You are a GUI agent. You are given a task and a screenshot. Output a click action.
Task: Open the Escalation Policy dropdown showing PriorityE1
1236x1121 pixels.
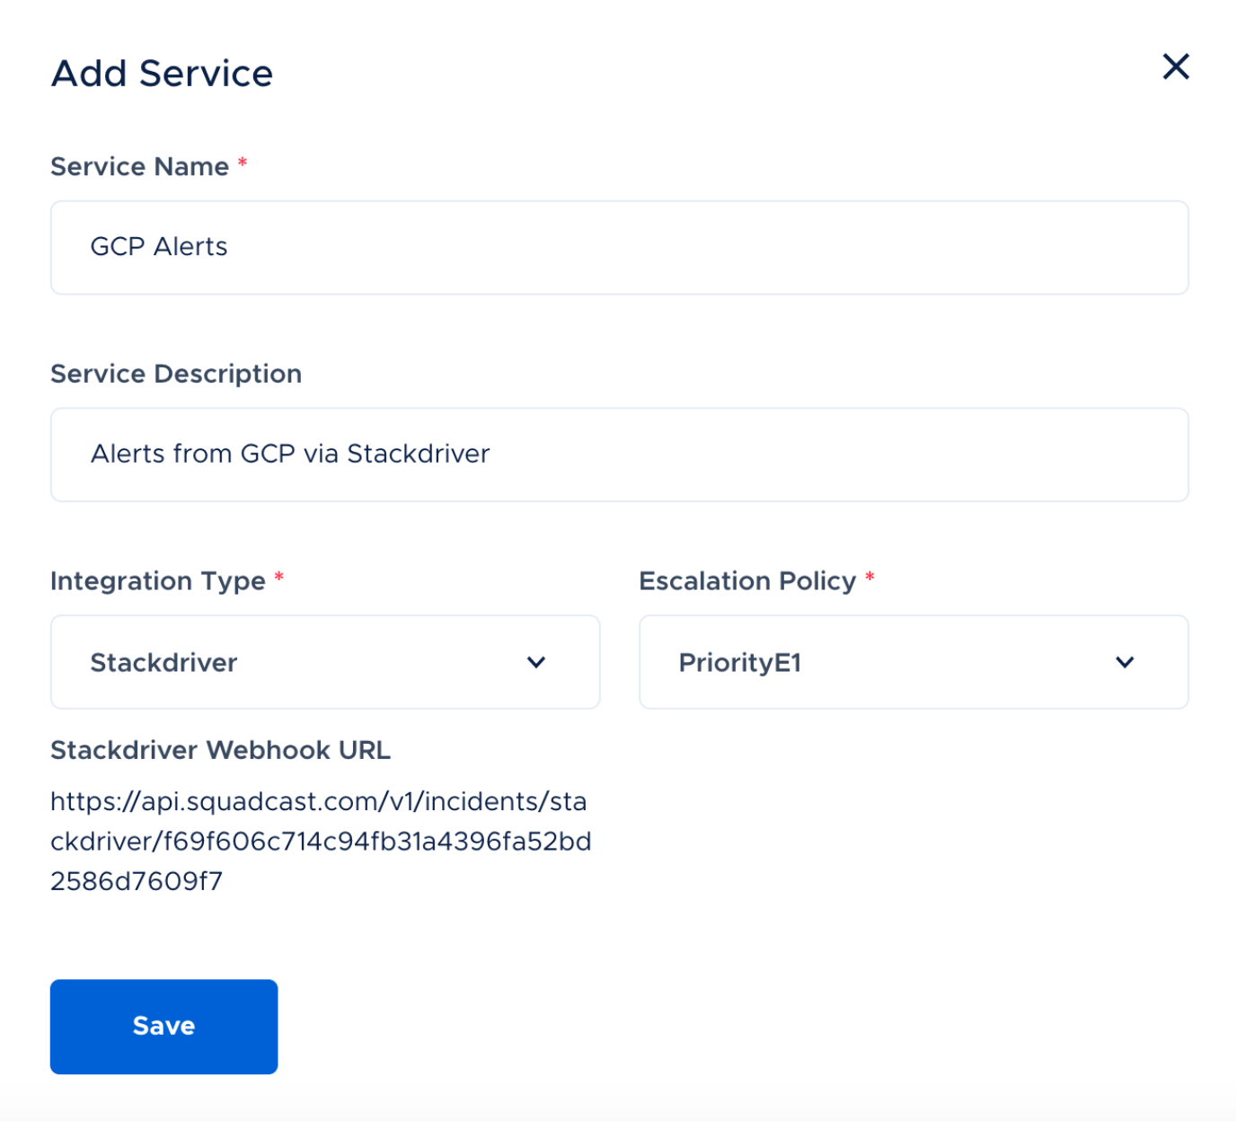[x=913, y=662]
